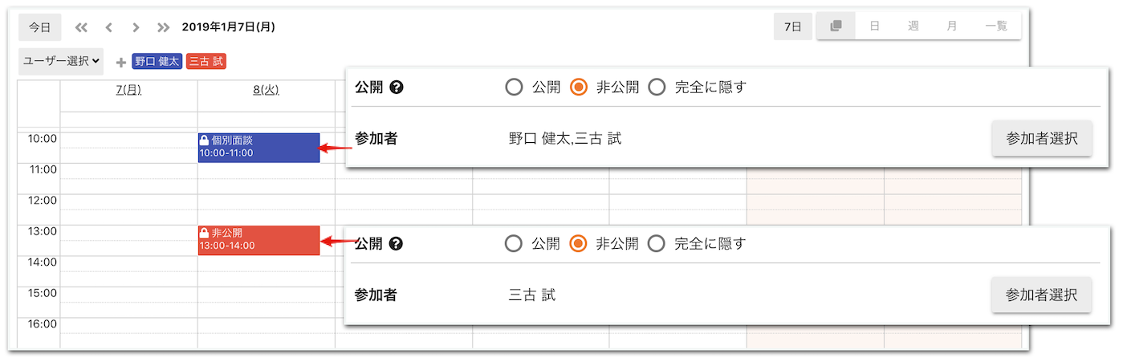Open help icon beside lower 公開 label
The image size is (1123, 362).
[396, 243]
